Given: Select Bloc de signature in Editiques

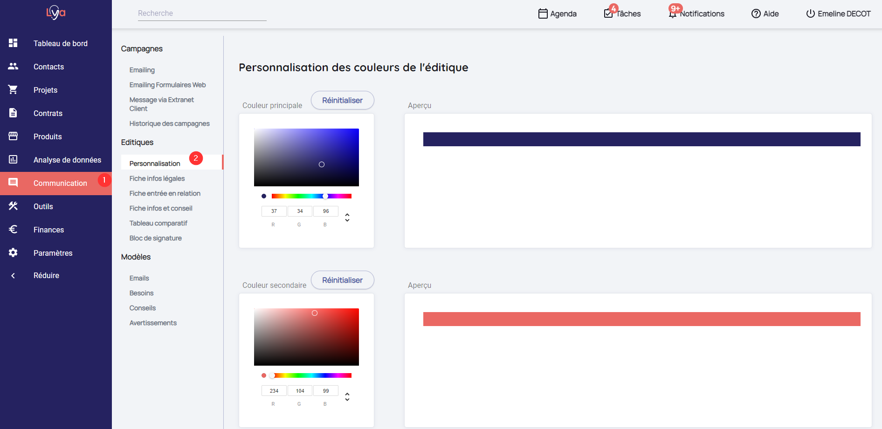Looking at the screenshot, I should [x=156, y=238].
